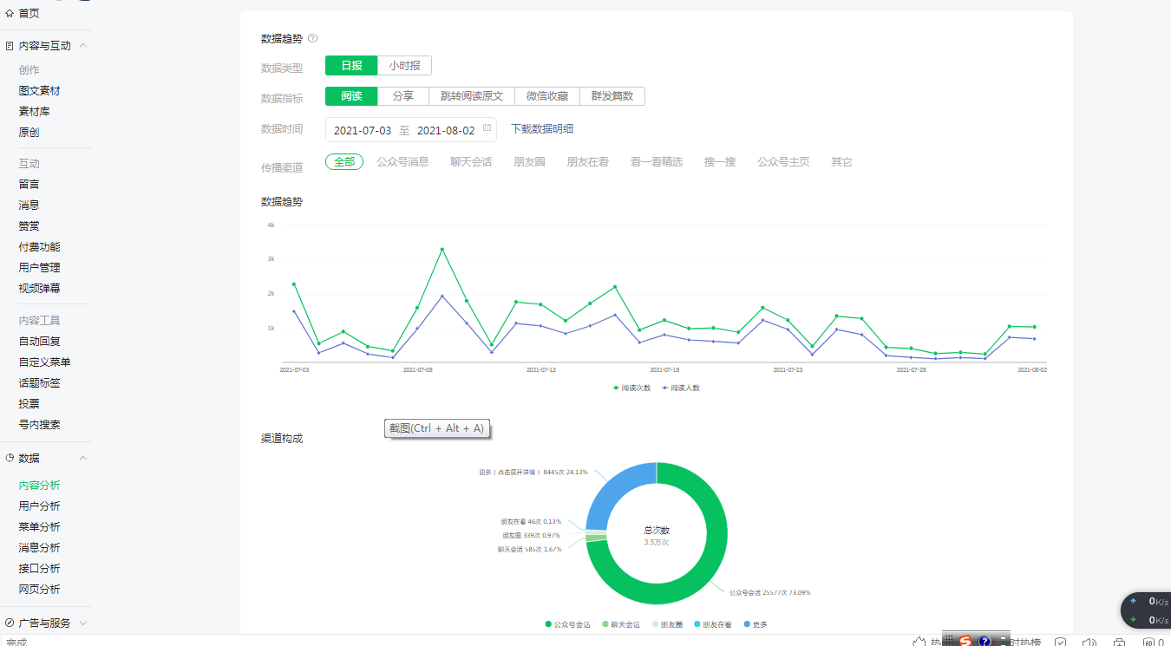
Task: Open the calendar icon in date range
Action: pyautogui.click(x=487, y=129)
